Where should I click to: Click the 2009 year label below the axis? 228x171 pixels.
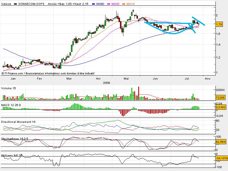(107, 82)
